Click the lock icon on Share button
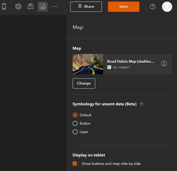The width and height of the screenshot is (177, 171). coord(80,6)
